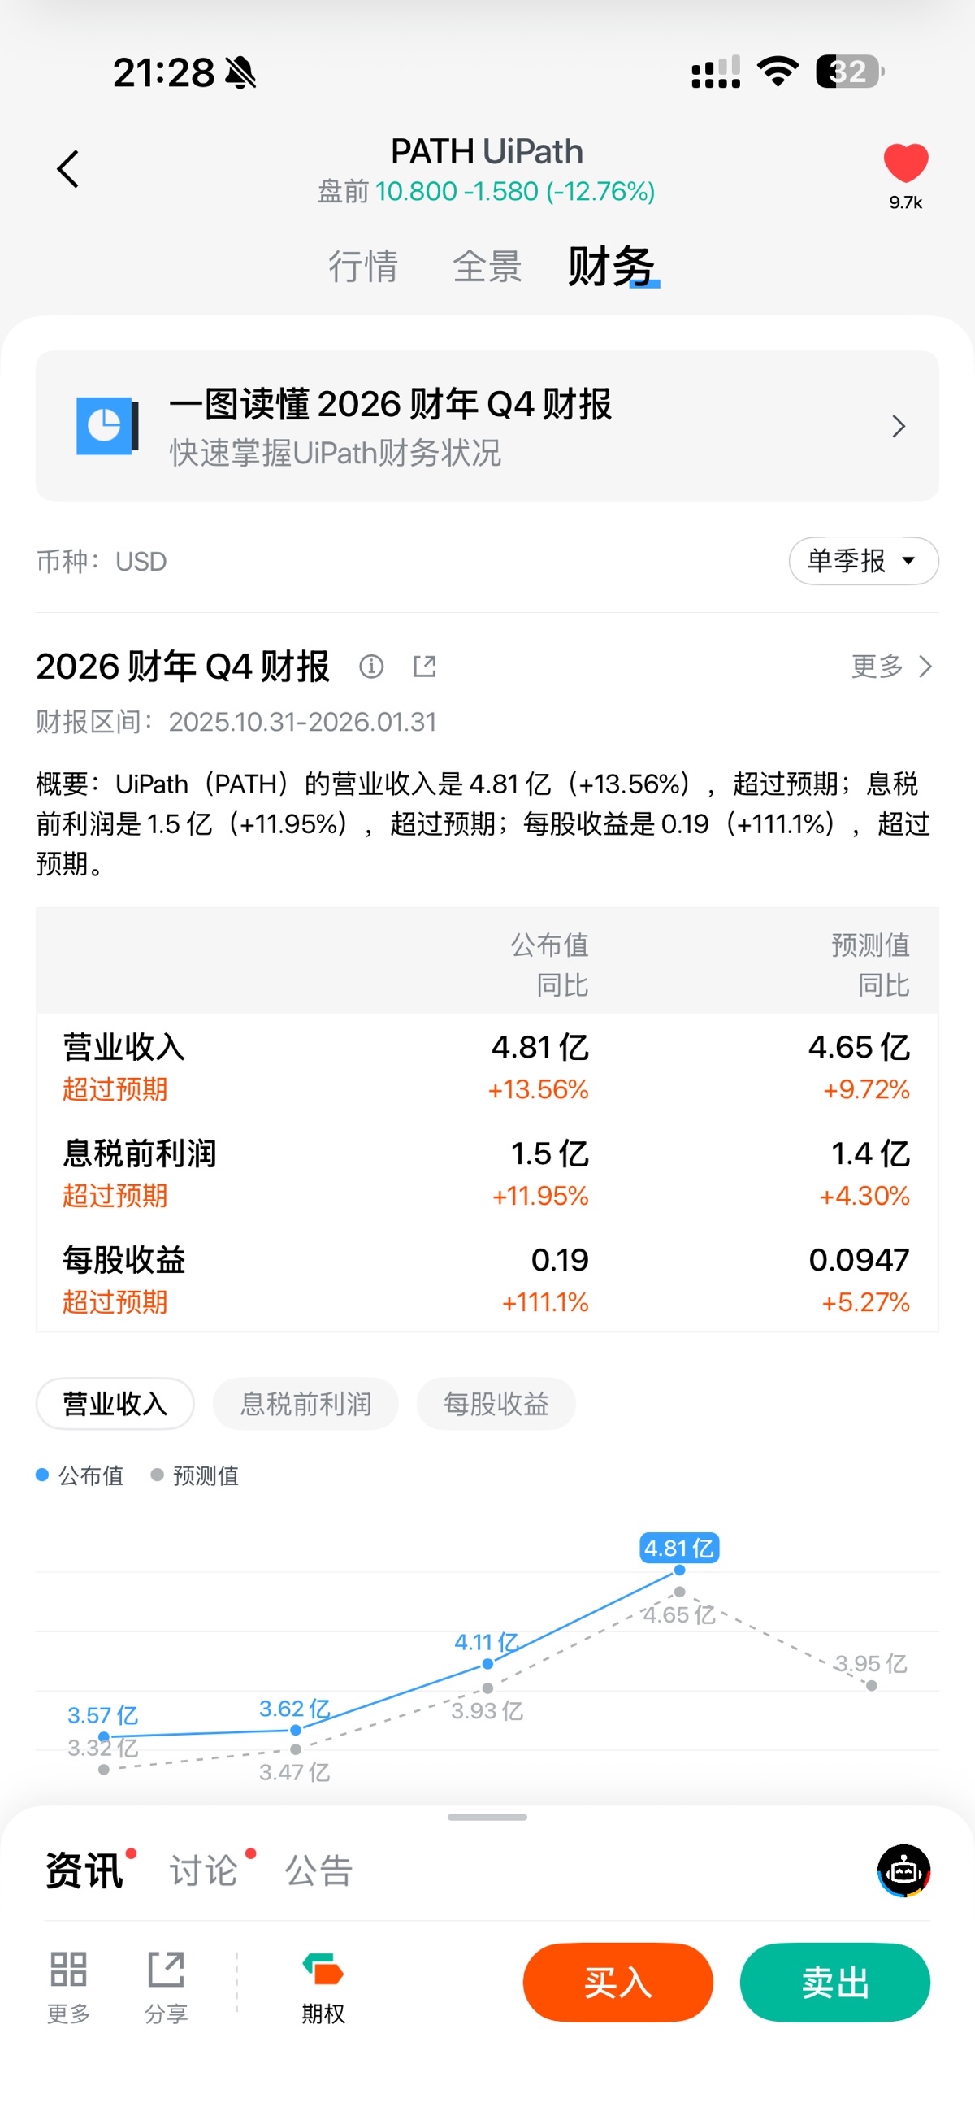Open the info icon beside Q4 财报
Image resolution: width=975 pixels, height=2120 pixels.
point(371,666)
